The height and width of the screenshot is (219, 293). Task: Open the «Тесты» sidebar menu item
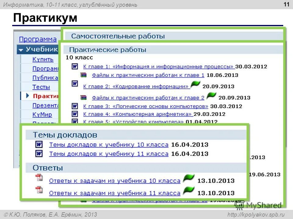[42, 87]
